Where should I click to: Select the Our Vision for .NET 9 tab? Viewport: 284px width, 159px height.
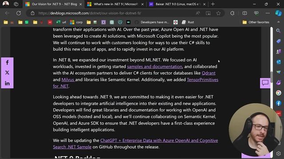(54, 4)
